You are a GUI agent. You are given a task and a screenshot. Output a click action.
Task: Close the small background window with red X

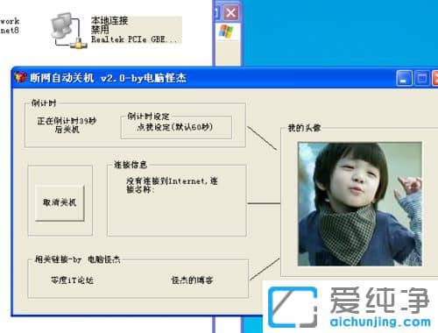tap(231, 13)
